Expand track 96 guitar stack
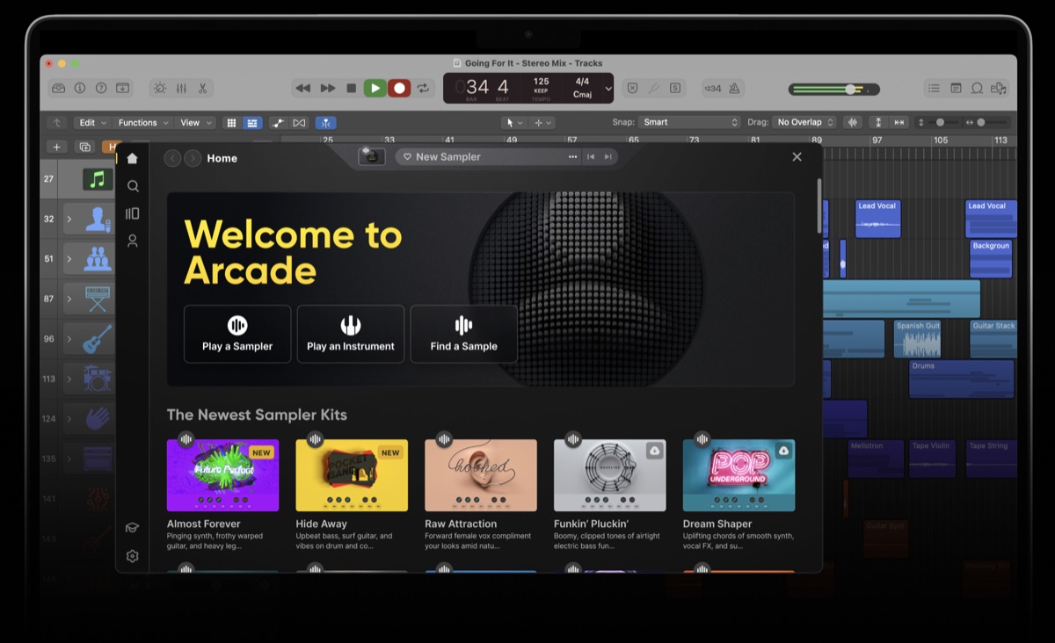The image size is (1055, 643). click(69, 339)
